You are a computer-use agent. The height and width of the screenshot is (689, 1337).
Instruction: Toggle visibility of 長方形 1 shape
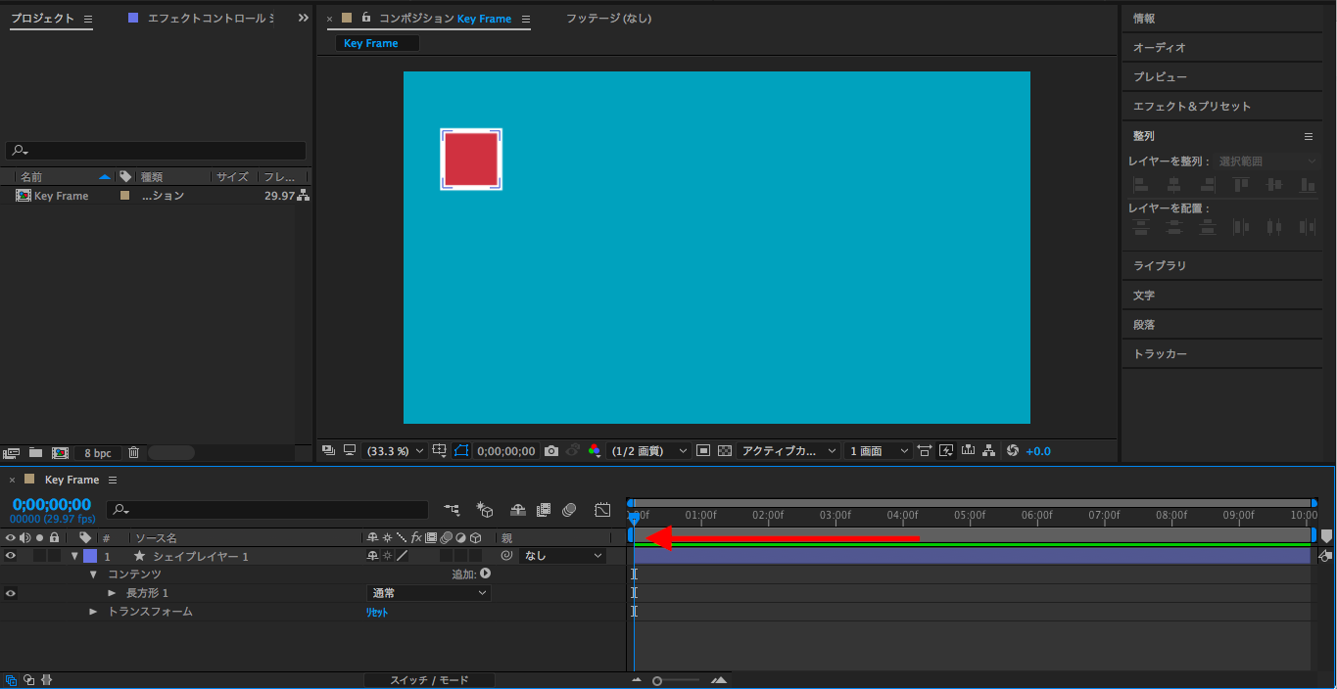click(11, 593)
